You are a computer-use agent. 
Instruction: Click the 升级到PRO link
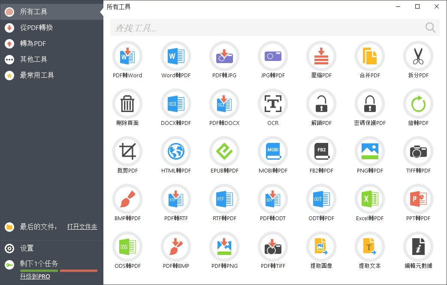pyautogui.click(x=35, y=276)
